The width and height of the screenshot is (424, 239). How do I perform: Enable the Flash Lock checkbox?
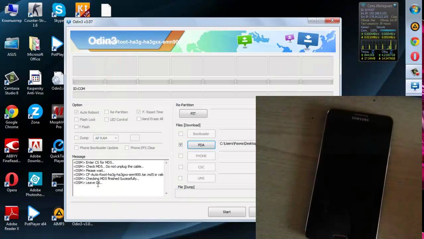[x=76, y=119]
